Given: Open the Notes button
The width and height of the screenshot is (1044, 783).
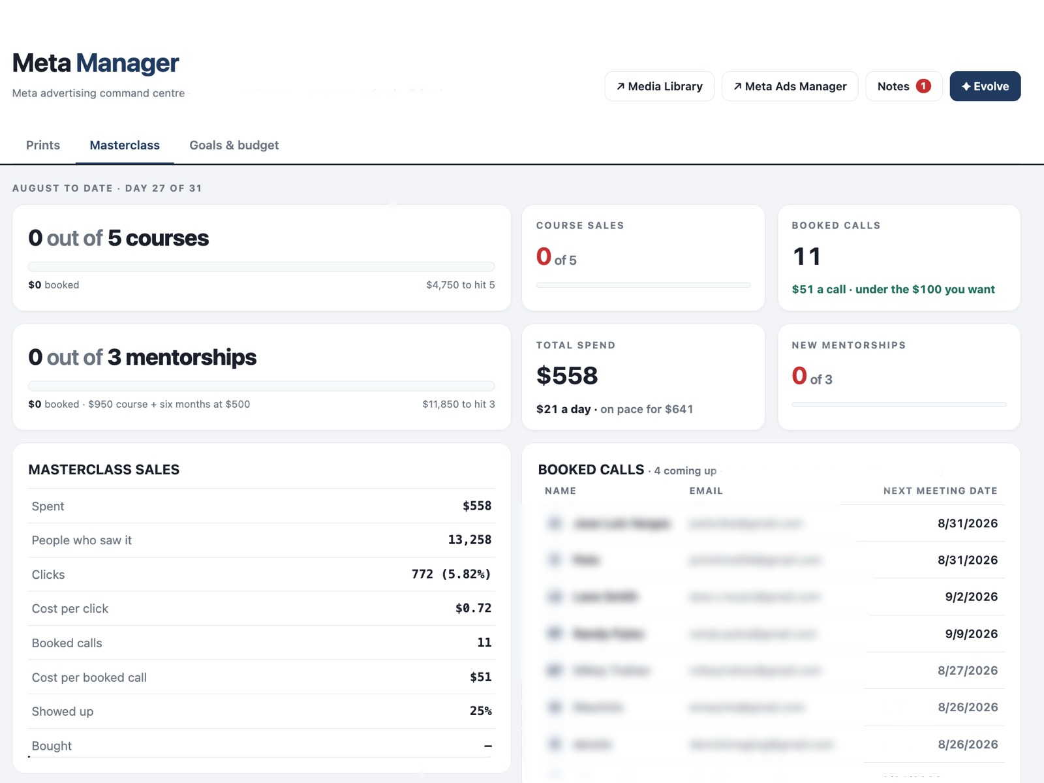Looking at the screenshot, I should tap(904, 86).
